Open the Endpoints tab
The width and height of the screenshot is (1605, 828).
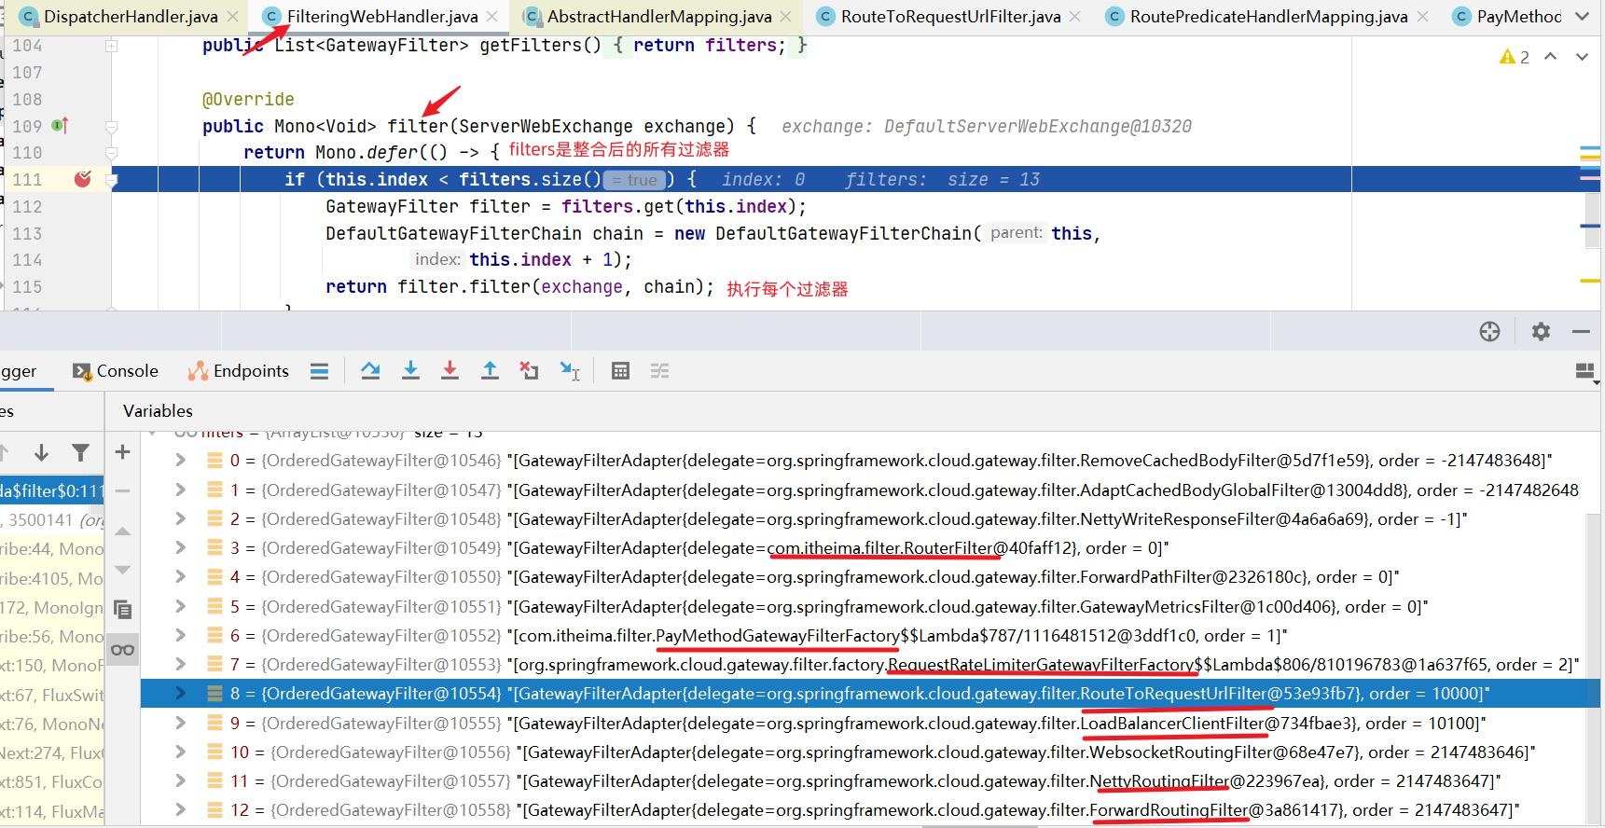pos(239,371)
